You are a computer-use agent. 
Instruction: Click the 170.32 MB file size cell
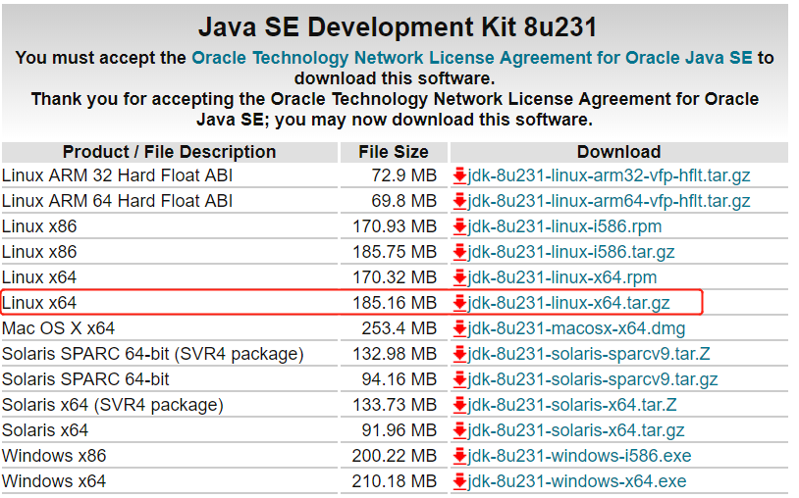pyautogui.click(x=395, y=277)
